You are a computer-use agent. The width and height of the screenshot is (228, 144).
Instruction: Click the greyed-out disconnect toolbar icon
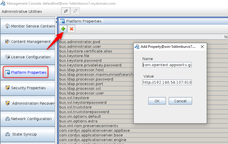click(75, 11)
